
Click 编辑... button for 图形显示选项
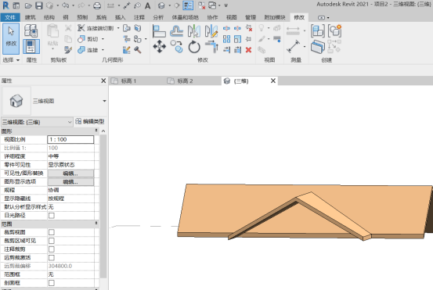[x=70, y=182]
